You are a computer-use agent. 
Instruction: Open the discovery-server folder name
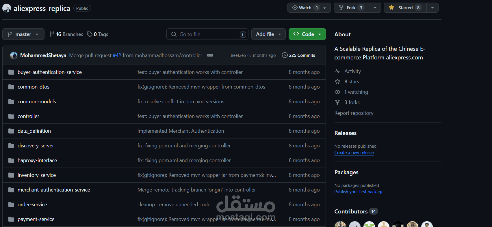click(36, 146)
